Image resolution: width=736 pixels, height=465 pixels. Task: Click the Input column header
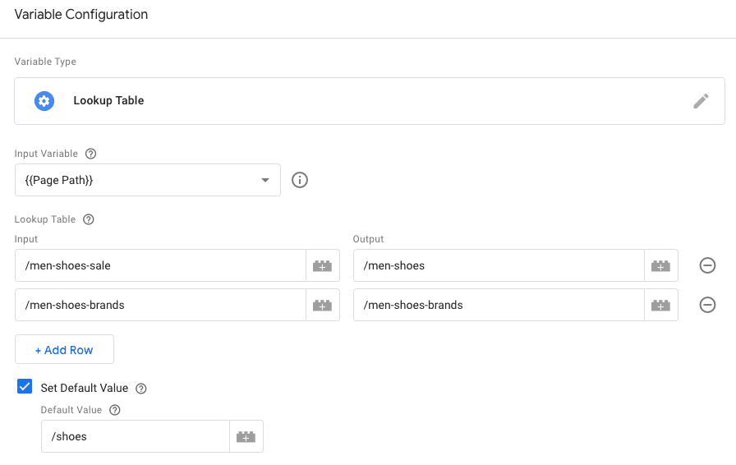25,239
